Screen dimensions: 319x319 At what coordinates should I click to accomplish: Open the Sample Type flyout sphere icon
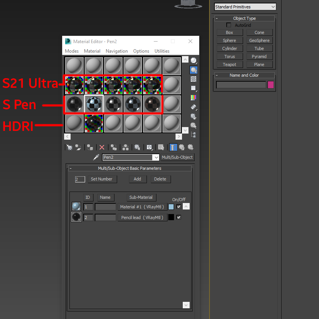pos(193,60)
